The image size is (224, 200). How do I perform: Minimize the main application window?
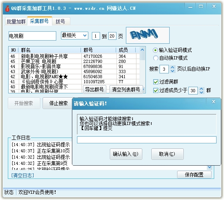click(190, 7)
